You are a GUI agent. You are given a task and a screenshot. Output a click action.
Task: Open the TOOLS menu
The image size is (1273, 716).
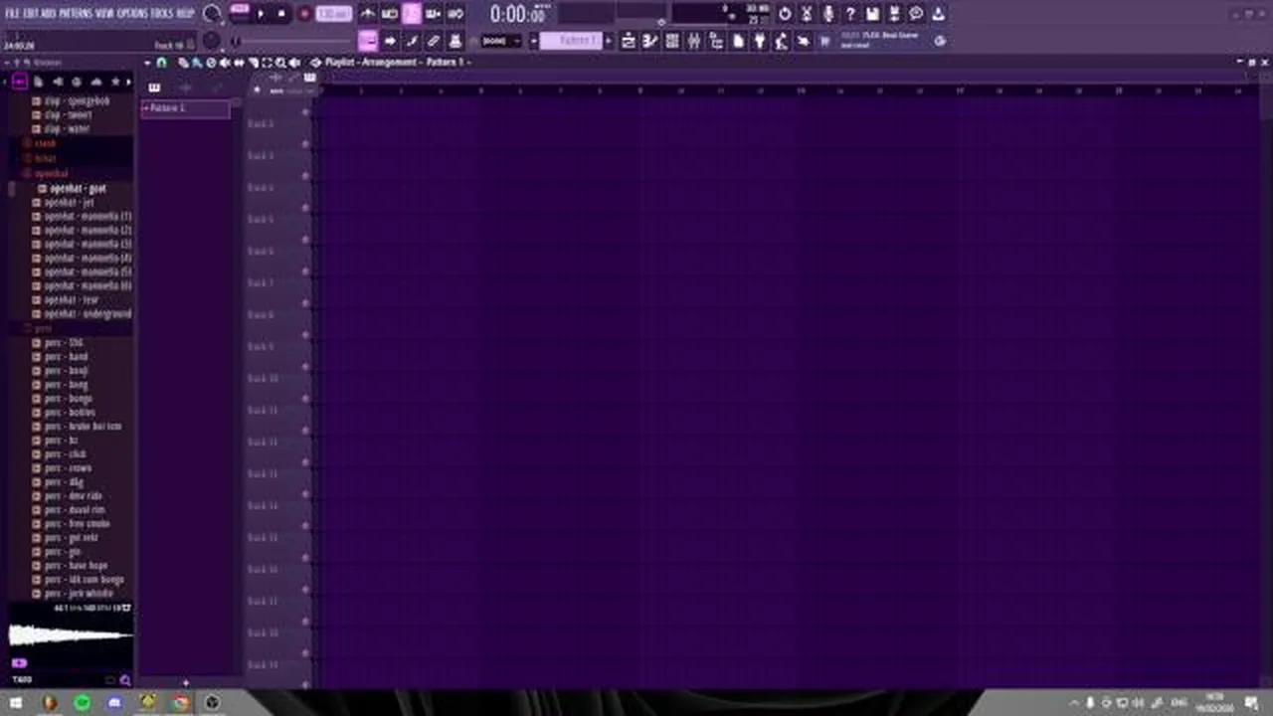click(x=162, y=14)
